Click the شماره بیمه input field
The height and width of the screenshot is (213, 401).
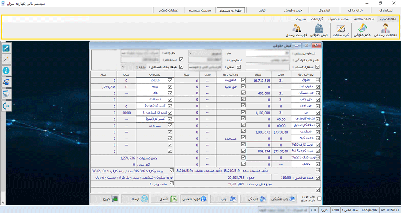[205, 60]
